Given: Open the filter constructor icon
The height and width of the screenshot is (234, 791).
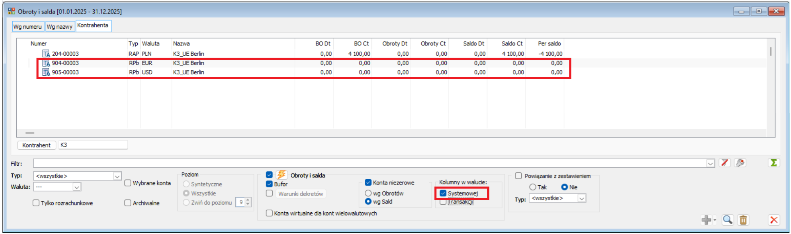Looking at the screenshot, I should coord(740,163).
